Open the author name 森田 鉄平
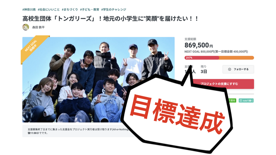Screen dimensions: 276x155 (38, 27)
